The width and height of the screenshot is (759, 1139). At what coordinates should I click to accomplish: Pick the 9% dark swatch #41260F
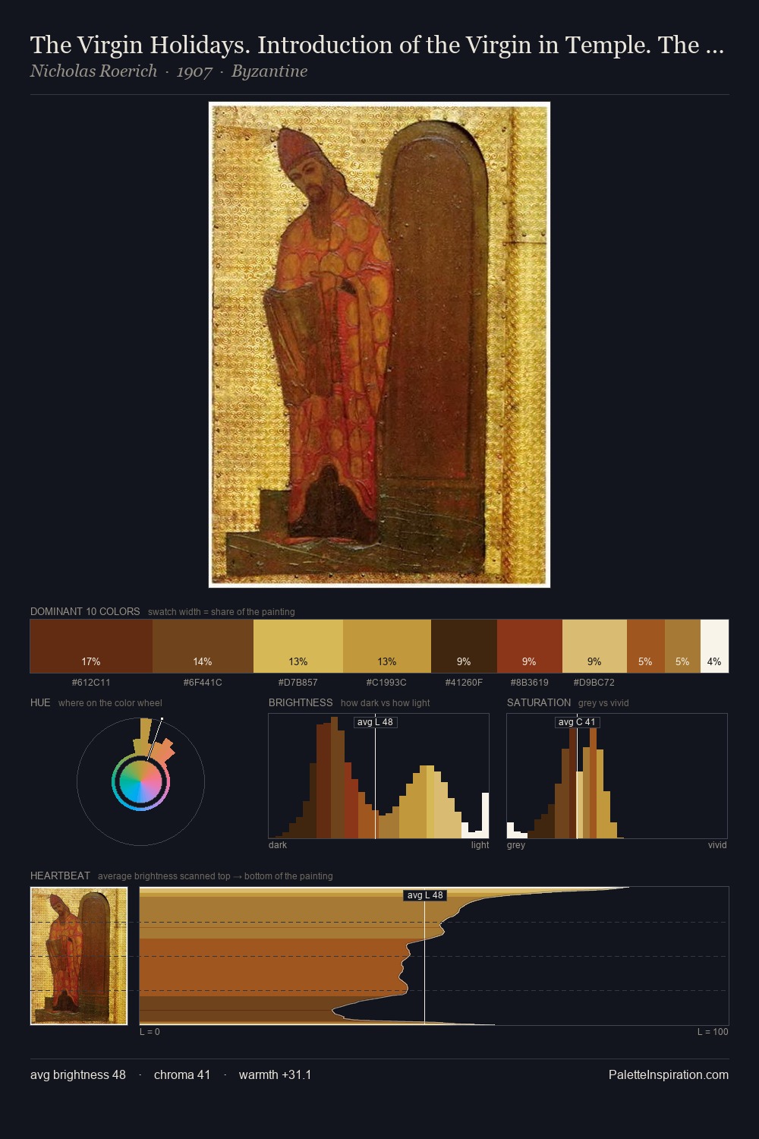point(464,646)
